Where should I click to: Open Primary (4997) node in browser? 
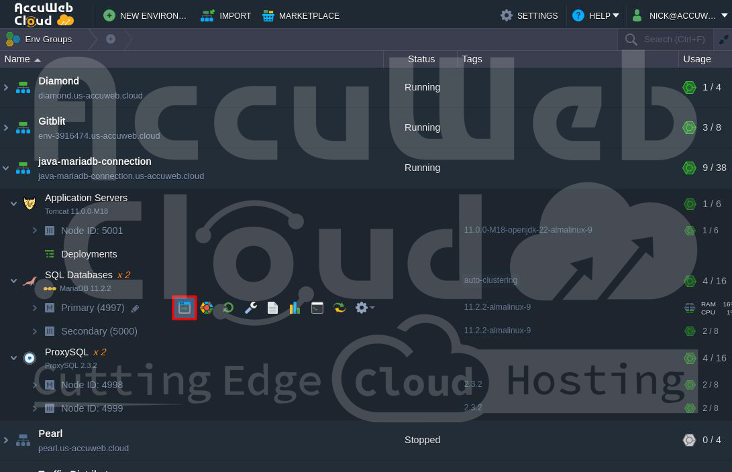coord(185,308)
